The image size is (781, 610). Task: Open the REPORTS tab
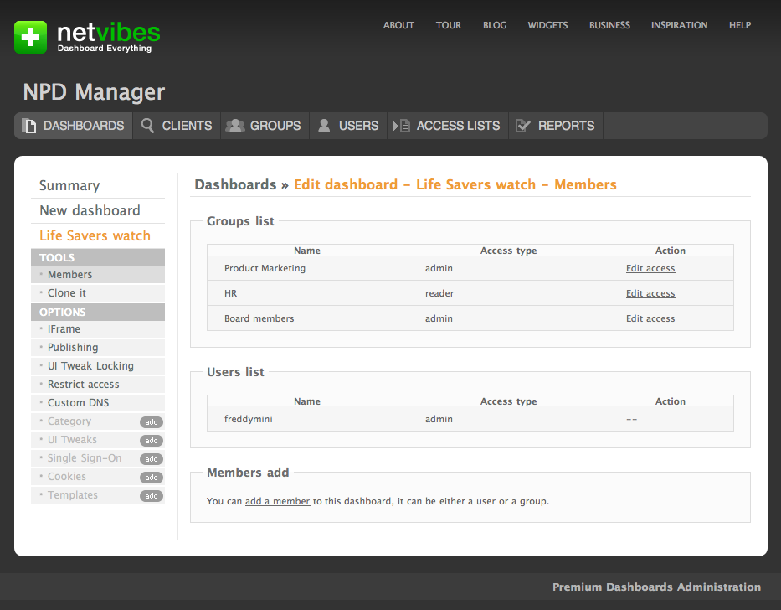coord(556,126)
